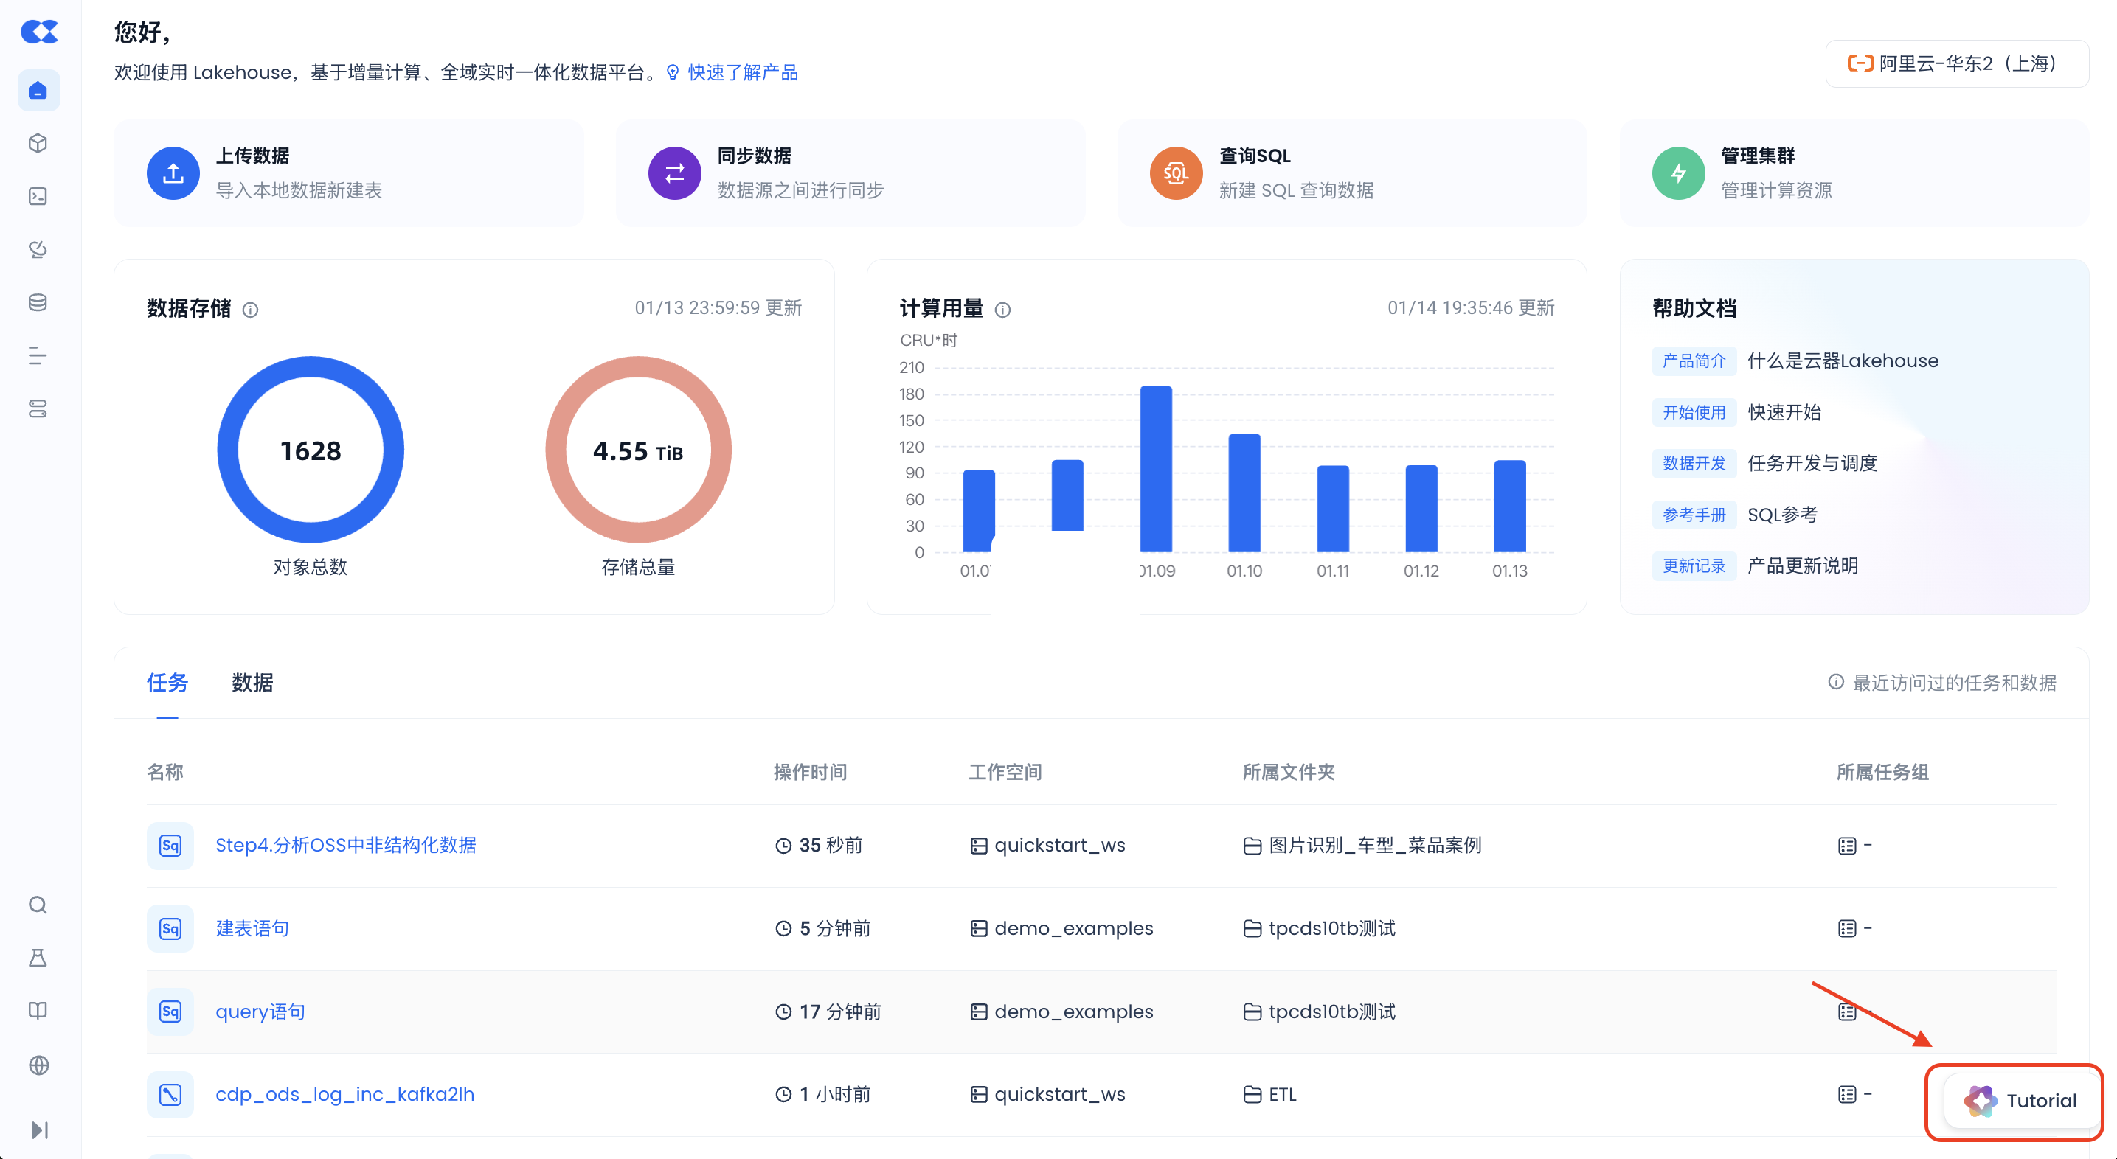Click the blue 对象总数 donut ring
This screenshot has width=2117, height=1159.
click(x=229, y=450)
